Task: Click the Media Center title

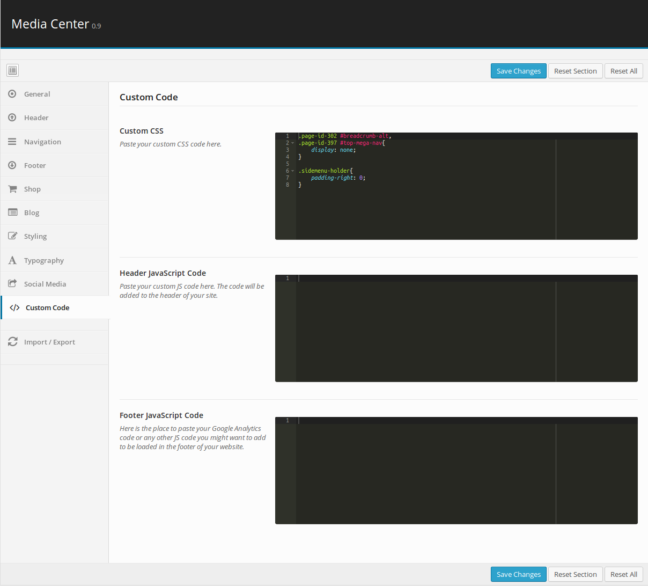Action: [x=50, y=24]
